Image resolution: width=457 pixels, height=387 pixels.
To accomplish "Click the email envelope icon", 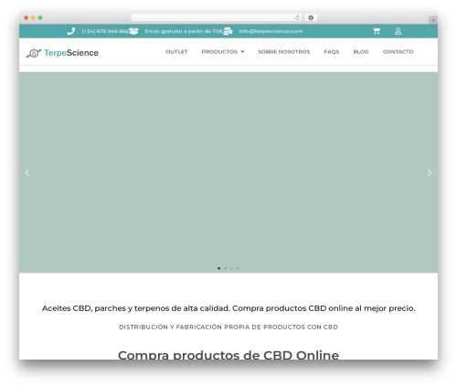I will point(228,31).
